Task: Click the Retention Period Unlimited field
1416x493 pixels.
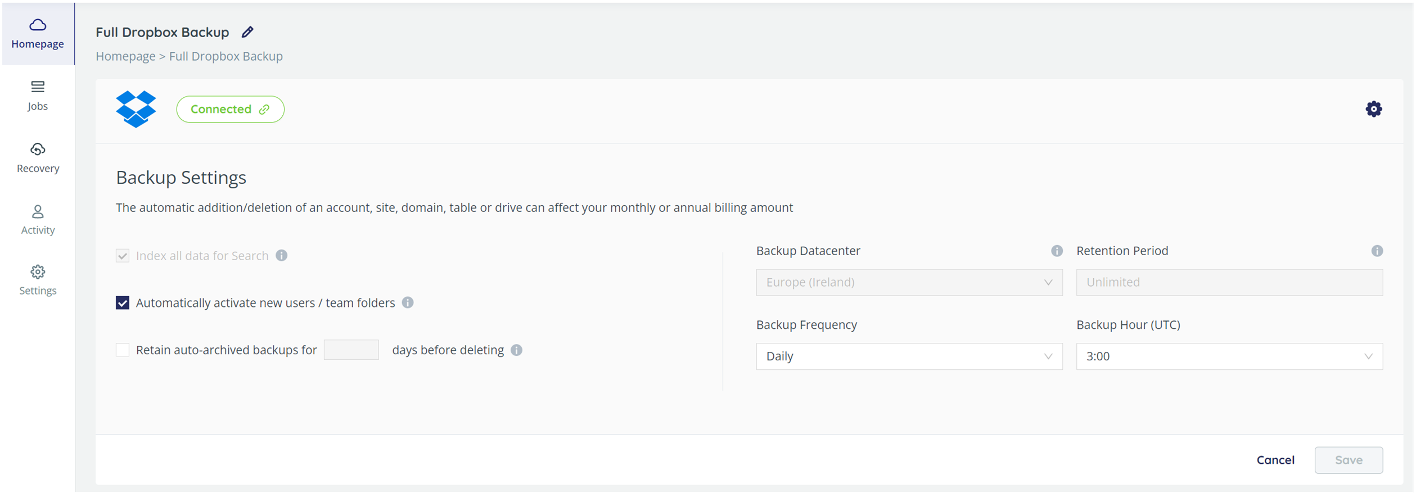Action: [x=1230, y=282]
